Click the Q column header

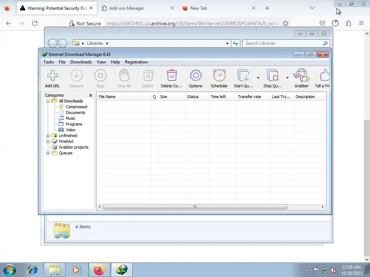tap(155, 97)
